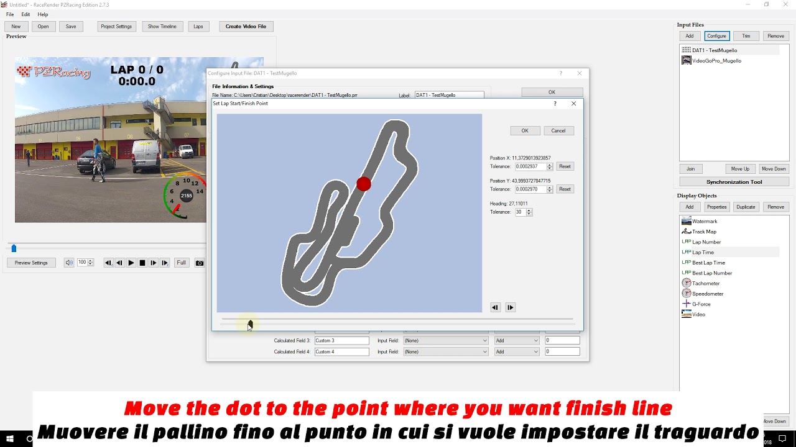Open the Laps button
This screenshot has width=796, height=447.
point(198,27)
